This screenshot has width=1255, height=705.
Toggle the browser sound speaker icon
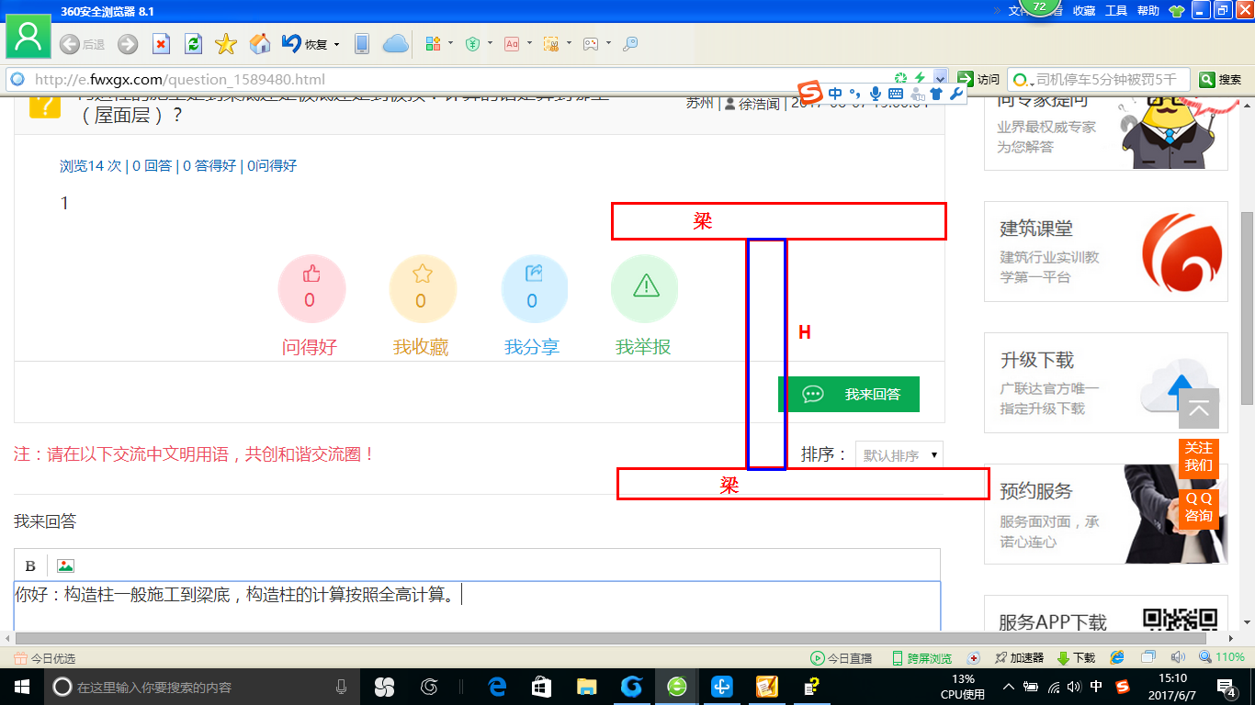point(1178,657)
